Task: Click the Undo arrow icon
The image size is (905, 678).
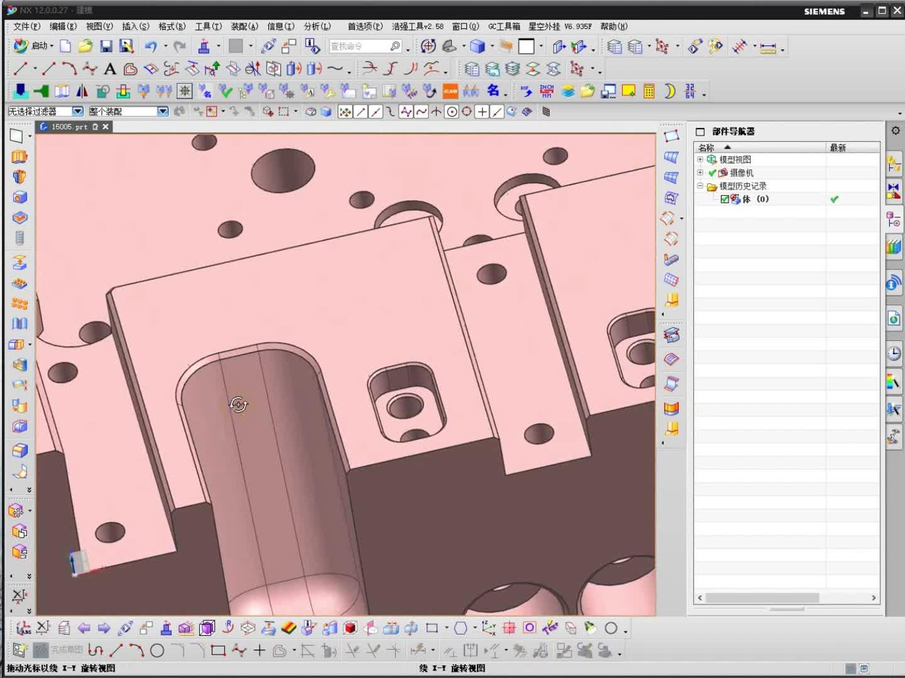Action: click(x=150, y=46)
